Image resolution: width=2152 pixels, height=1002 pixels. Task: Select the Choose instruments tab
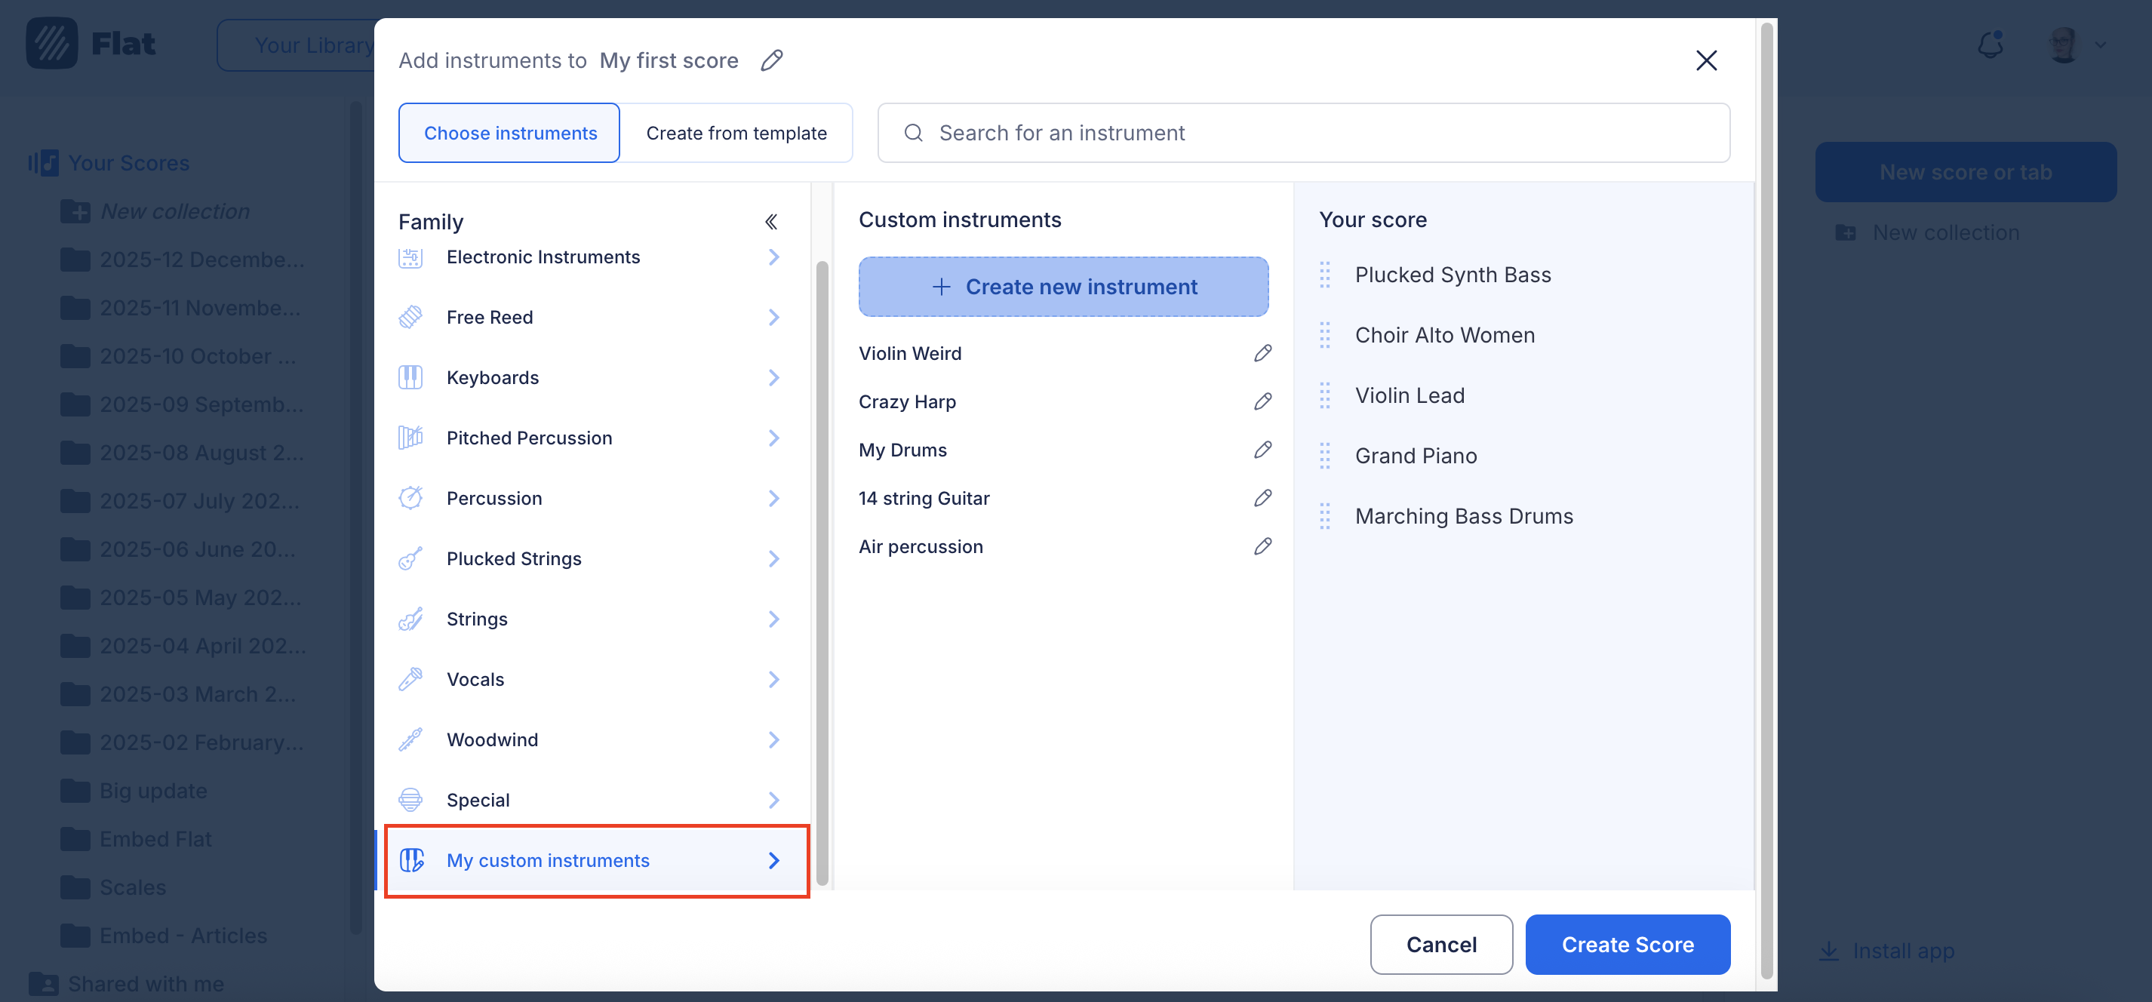pos(509,133)
